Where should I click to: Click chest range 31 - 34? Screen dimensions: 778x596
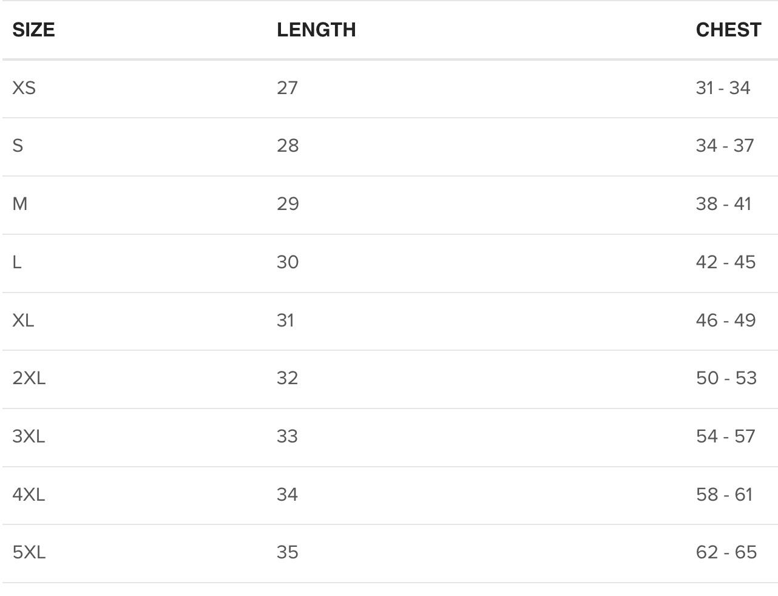coord(723,88)
